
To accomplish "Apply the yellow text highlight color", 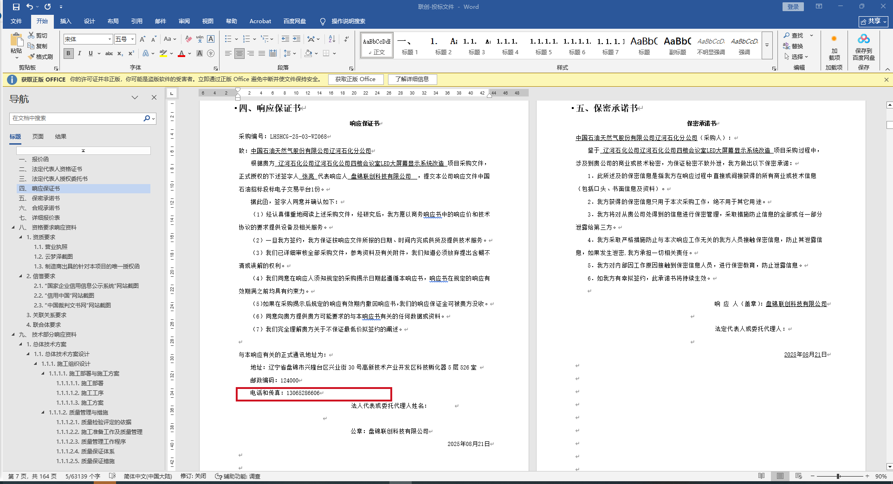I will [x=163, y=54].
